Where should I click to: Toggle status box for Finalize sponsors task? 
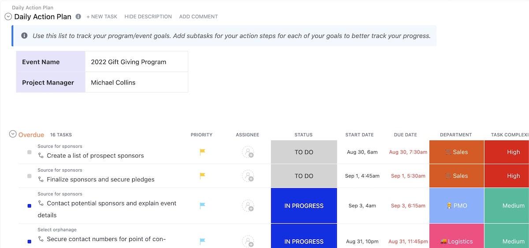(30, 176)
